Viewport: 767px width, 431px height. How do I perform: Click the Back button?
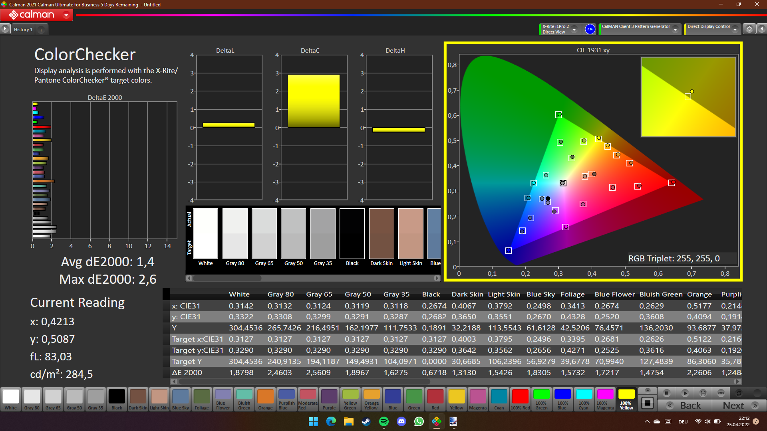tap(685, 405)
